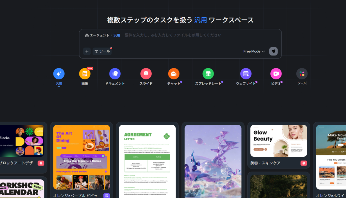
Task: Select the スライド slides icon
Action: click(x=146, y=74)
